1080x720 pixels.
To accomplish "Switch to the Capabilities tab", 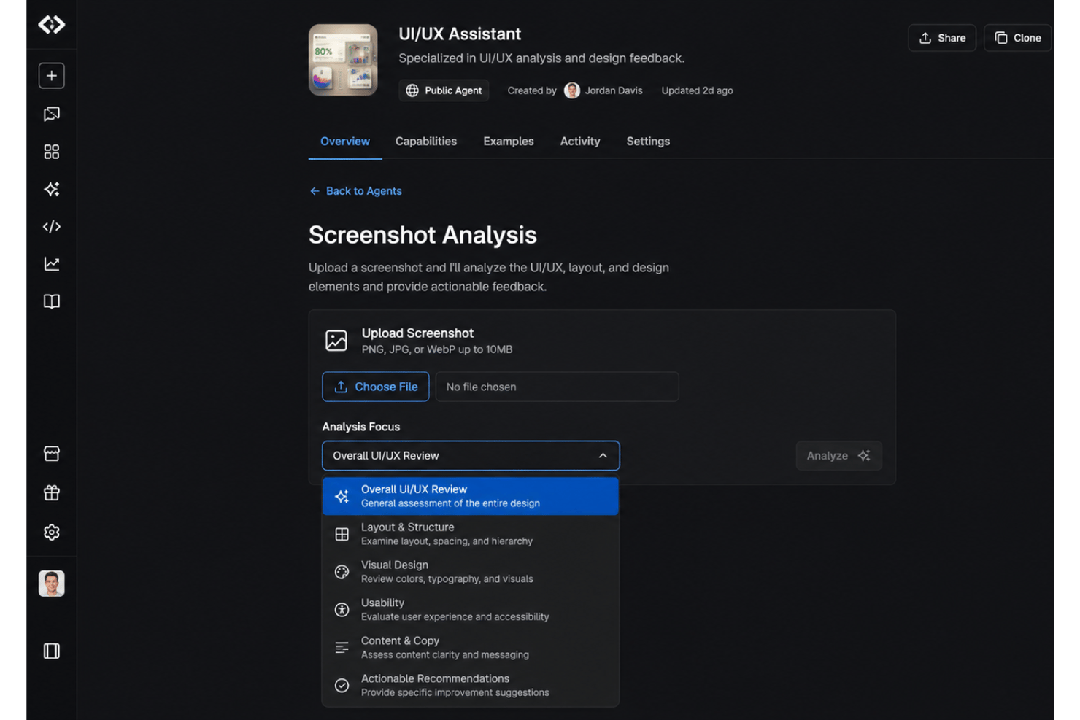I will click(426, 142).
